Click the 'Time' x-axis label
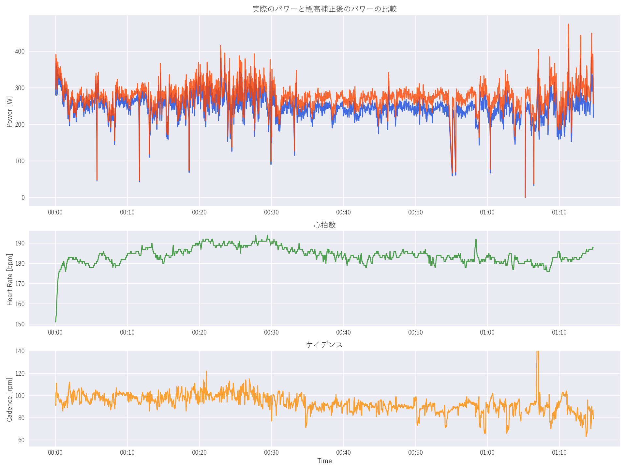The height and width of the screenshot is (470, 626). 324,461
